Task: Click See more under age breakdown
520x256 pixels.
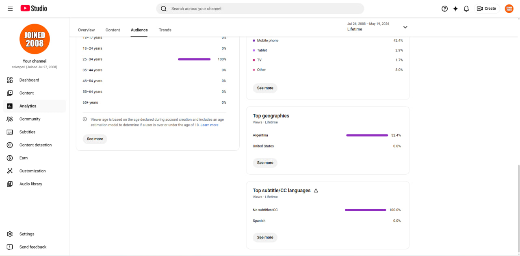Action: click(x=95, y=139)
